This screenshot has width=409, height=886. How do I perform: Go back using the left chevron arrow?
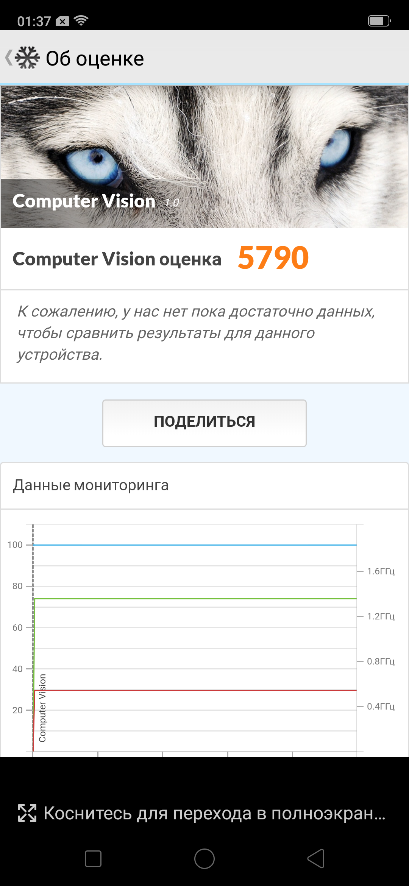click(8, 58)
